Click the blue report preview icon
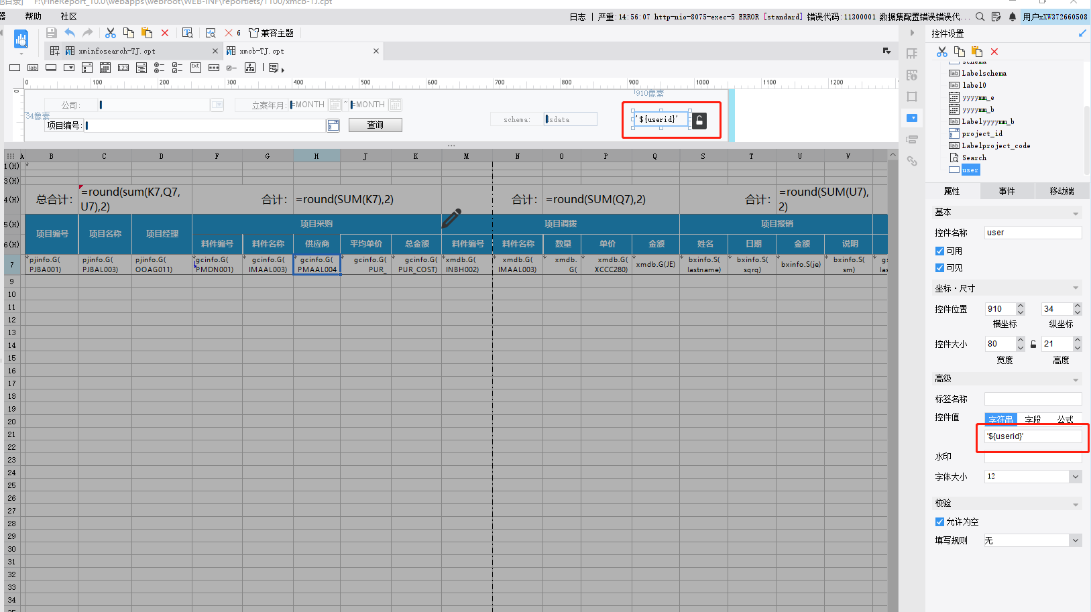 click(x=21, y=40)
